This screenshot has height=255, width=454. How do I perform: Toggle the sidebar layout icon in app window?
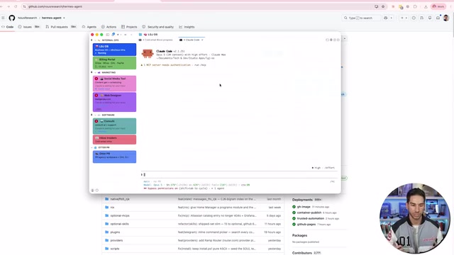pyautogui.click(x=107, y=35)
